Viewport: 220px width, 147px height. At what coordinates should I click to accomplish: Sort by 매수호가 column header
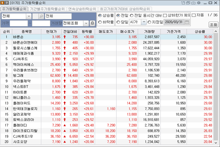click(x=127, y=31)
